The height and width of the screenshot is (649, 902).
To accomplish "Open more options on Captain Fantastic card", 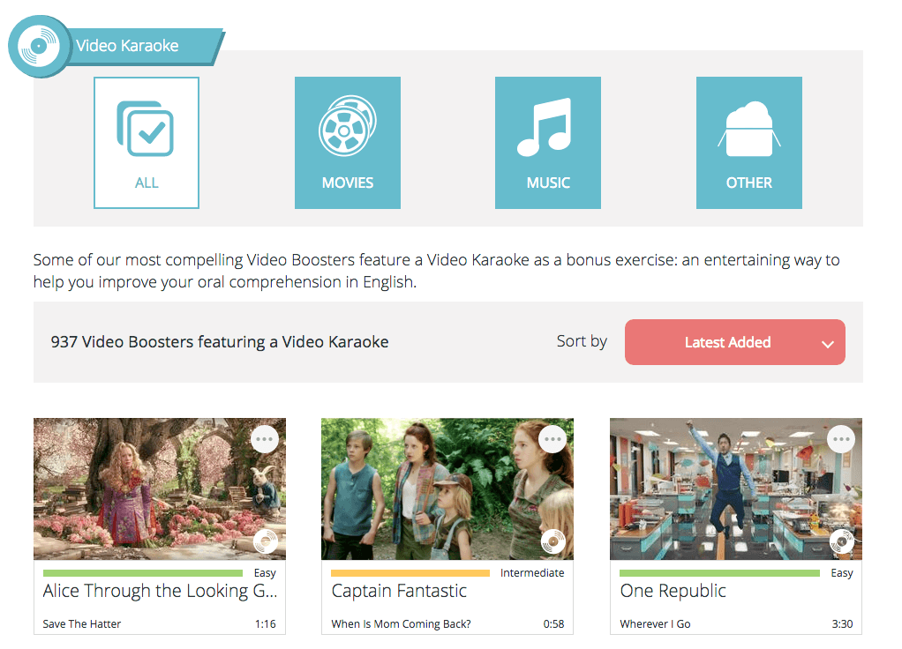I will (552, 439).
